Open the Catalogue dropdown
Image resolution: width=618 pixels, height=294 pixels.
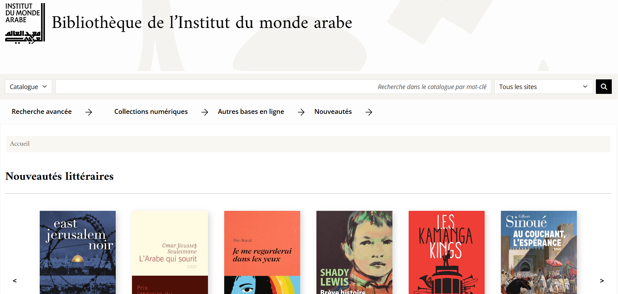tap(28, 87)
